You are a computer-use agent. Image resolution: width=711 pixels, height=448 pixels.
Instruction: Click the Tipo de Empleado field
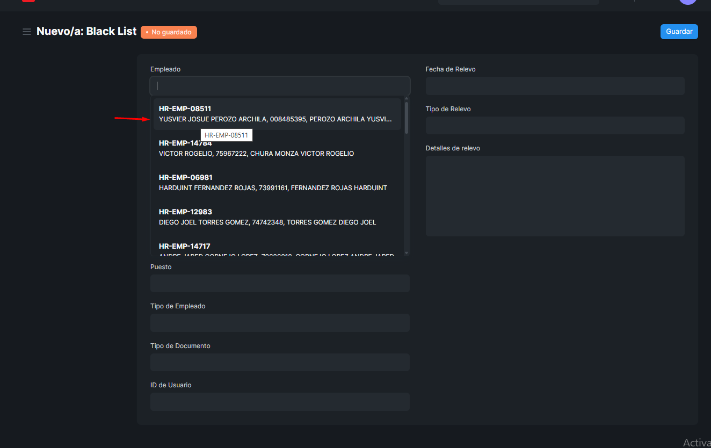click(x=280, y=323)
